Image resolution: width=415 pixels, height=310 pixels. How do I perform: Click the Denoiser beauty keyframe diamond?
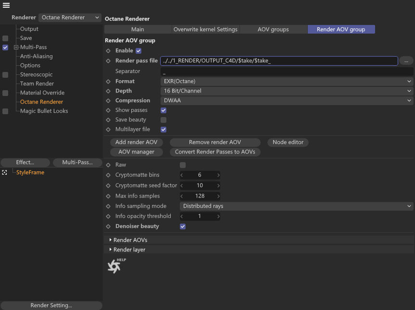click(108, 227)
